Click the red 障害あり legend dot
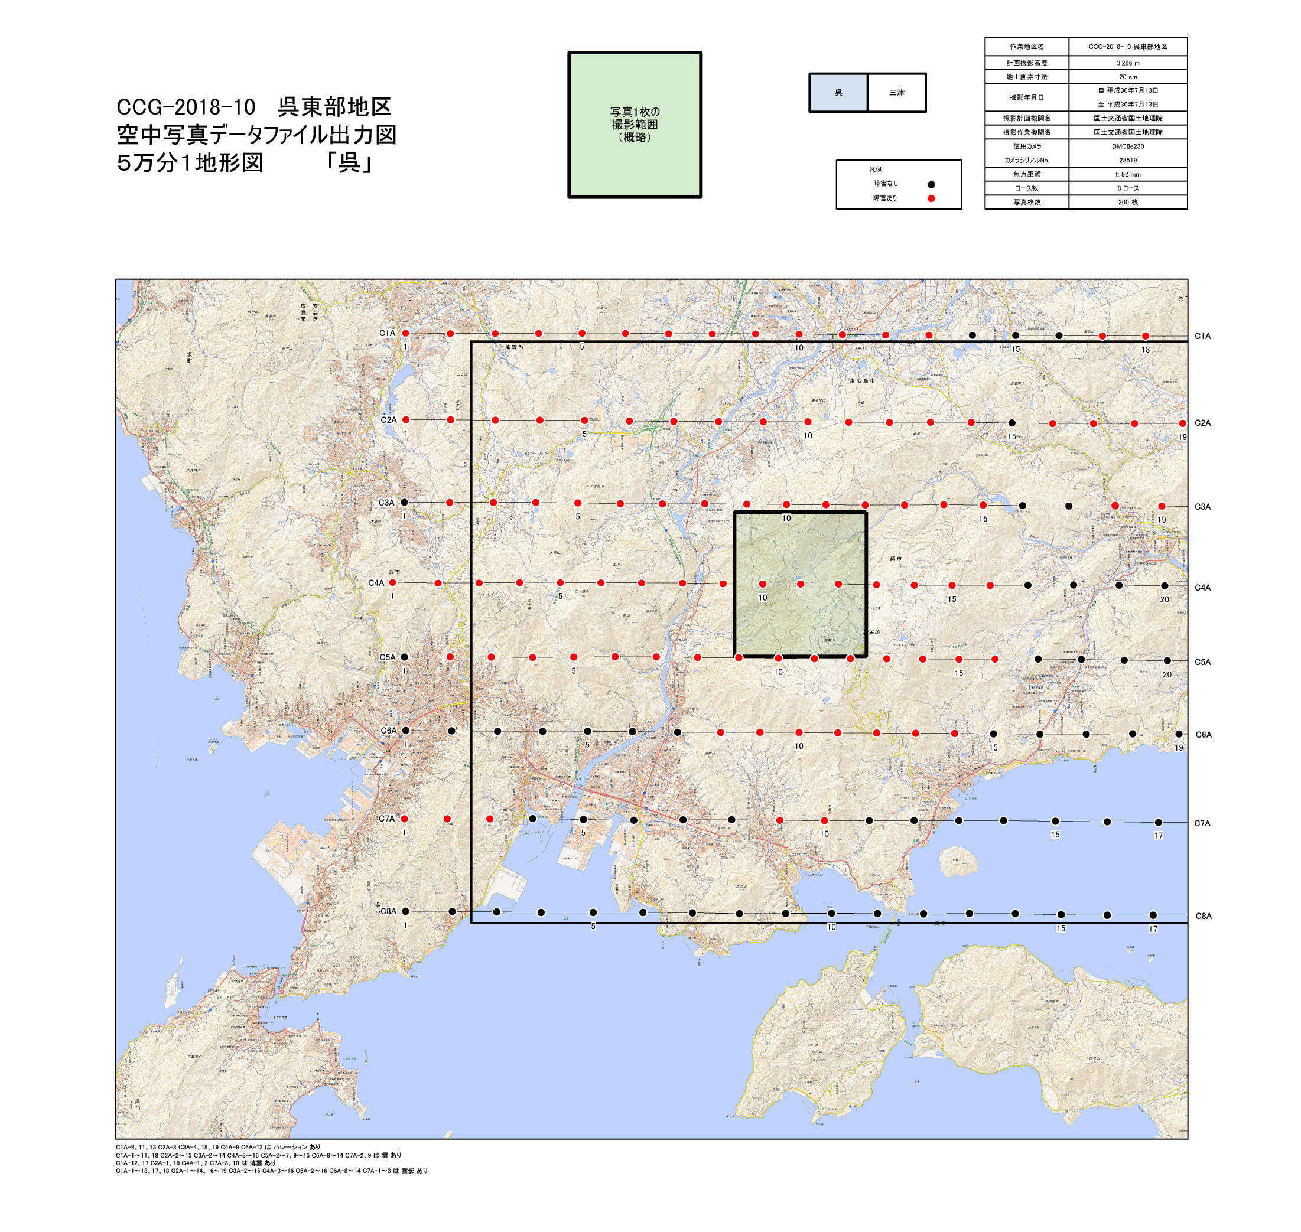 coord(931,198)
